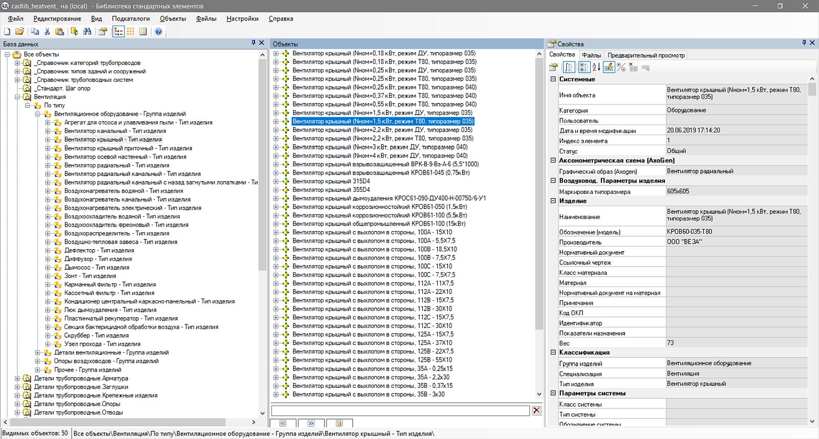Image resolution: width=819 pixels, height=439 pixels.
Task: Go to next page with double-right arrow
Action: click(x=311, y=423)
